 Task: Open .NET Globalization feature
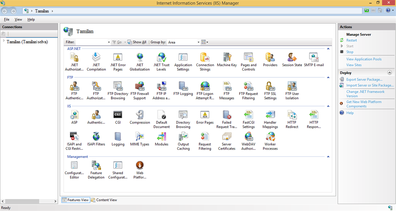pos(140,62)
